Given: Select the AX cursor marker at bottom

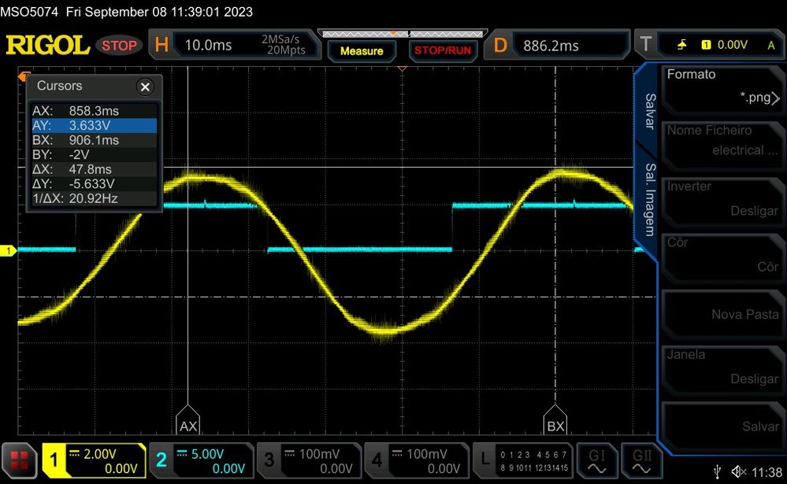Looking at the screenshot, I should [x=188, y=420].
